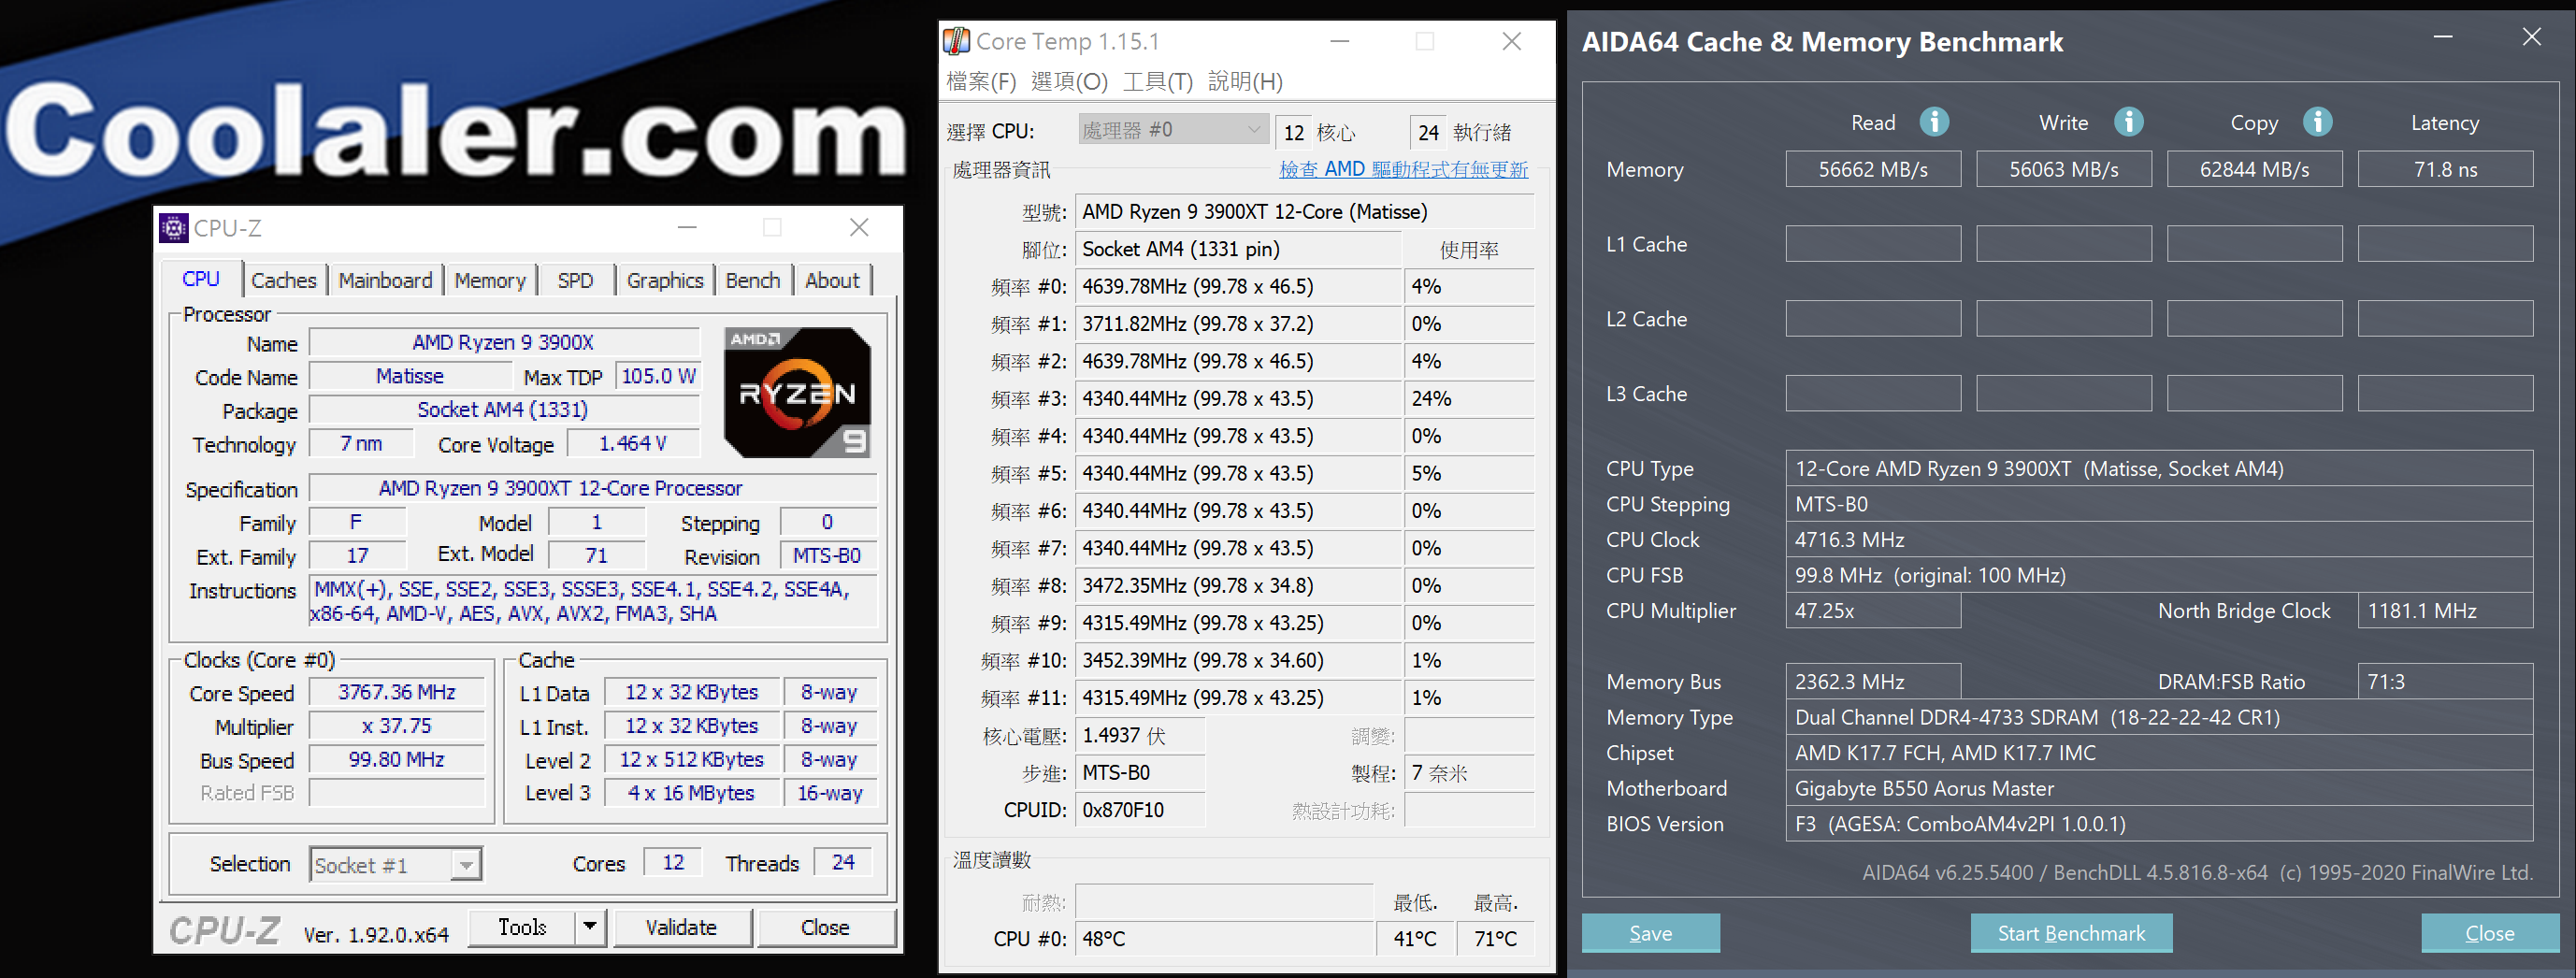This screenshot has width=2576, height=978.
Task: Click the Memory Latency 71.8 ns field
Action: pyautogui.click(x=2445, y=169)
